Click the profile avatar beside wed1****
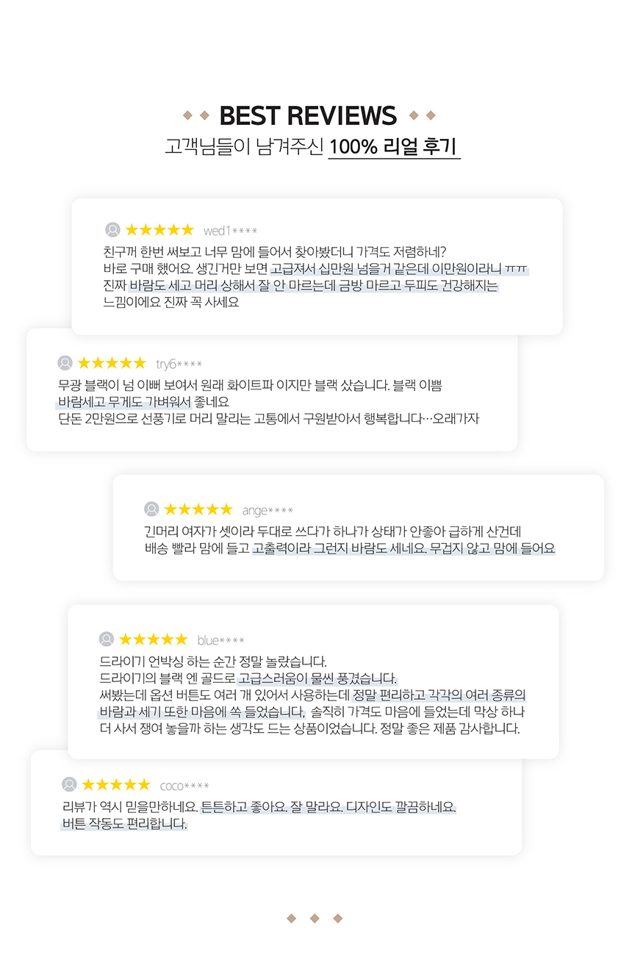The width and height of the screenshot is (632, 965). tap(112, 230)
